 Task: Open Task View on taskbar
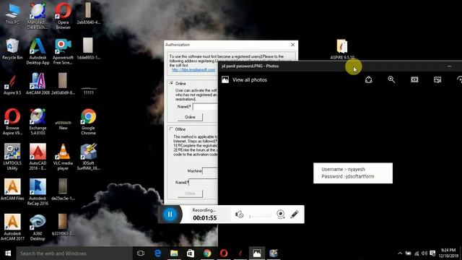coord(141,253)
